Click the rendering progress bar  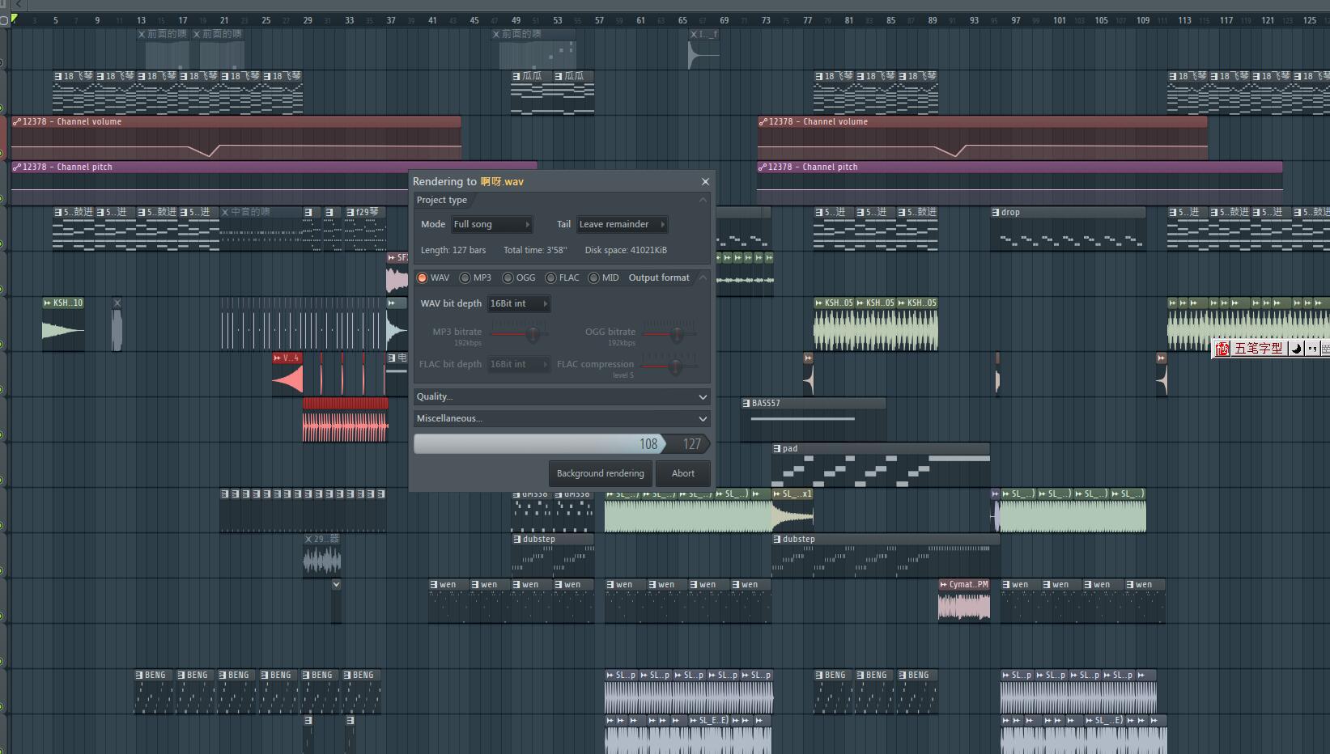[561, 443]
